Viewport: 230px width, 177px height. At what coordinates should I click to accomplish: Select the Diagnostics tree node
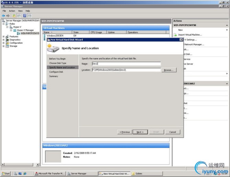15,40
